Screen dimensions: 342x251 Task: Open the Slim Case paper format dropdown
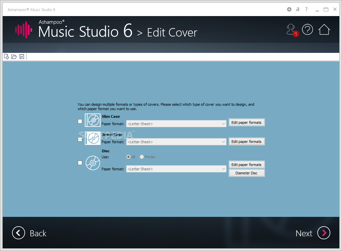pos(176,124)
